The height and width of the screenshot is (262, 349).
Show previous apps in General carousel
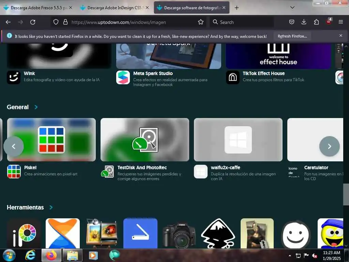click(14, 146)
